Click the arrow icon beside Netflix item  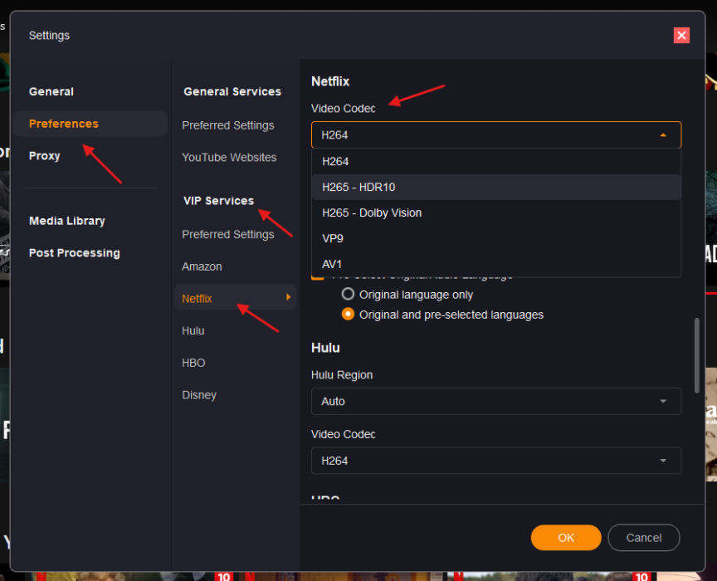pos(289,297)
